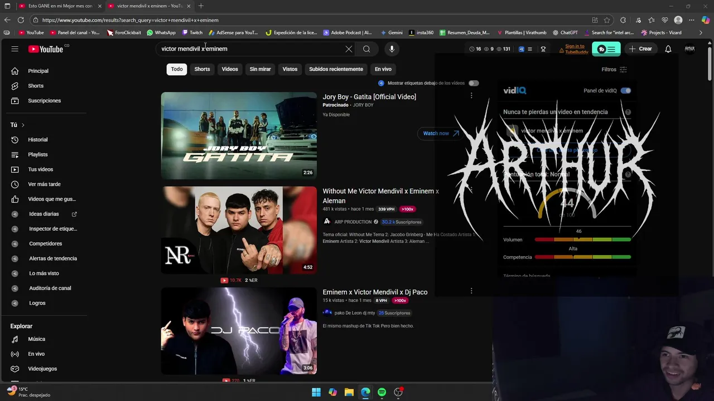Open Alertas de tendencia item
The height and width of the screenshot is (401, 714).
pos(52,258)
